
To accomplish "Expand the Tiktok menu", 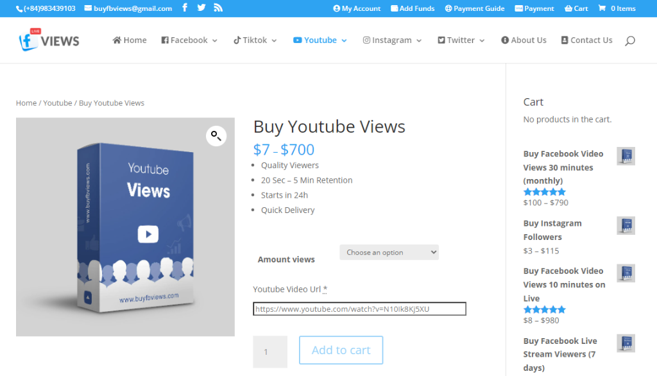I will click(255, 40).
